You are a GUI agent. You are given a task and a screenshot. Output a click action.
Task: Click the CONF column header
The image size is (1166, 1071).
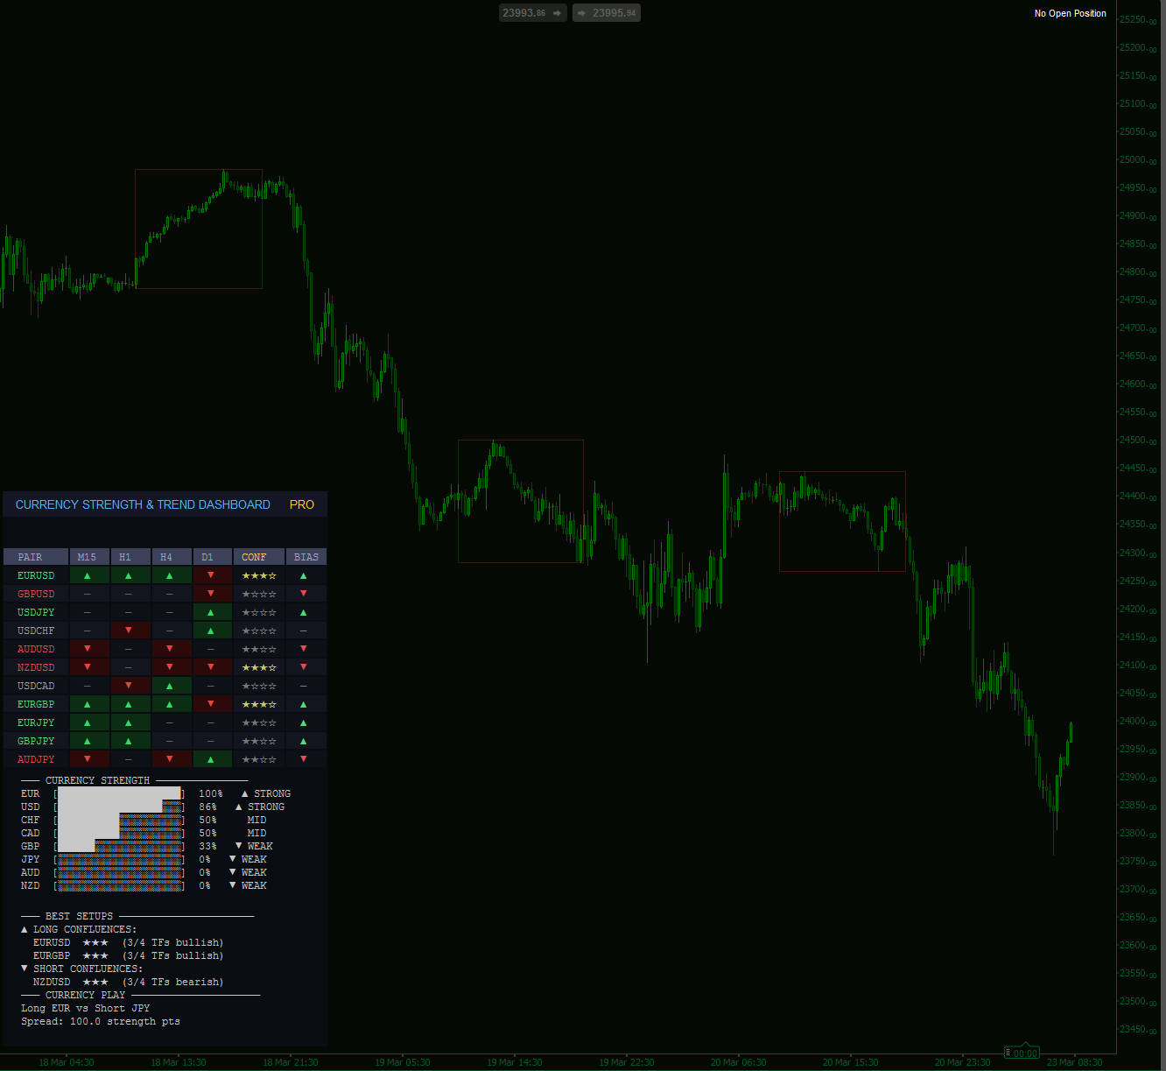pos(256,557)
